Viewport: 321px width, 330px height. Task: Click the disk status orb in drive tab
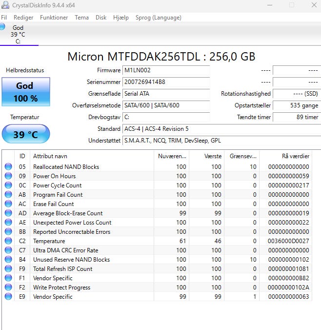[x=2, y=27]
